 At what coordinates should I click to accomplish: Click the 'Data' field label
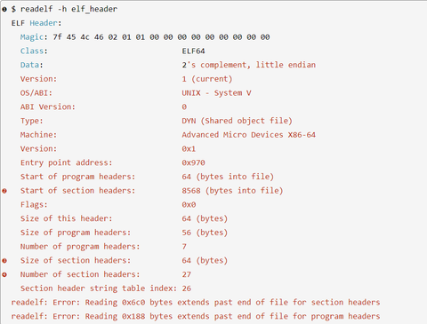(x=29, y=65)
